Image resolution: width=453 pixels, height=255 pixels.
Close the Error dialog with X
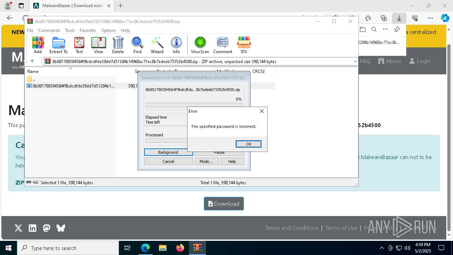(262, 111)
